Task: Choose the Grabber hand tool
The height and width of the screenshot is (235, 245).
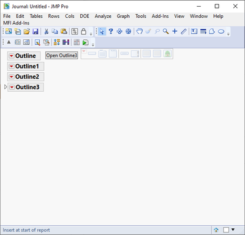Action: (x=139, y=31)
